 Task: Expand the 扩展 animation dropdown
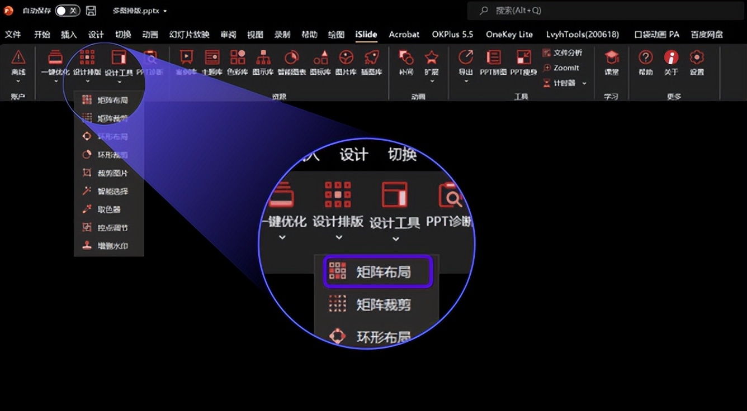click(431, 81)
